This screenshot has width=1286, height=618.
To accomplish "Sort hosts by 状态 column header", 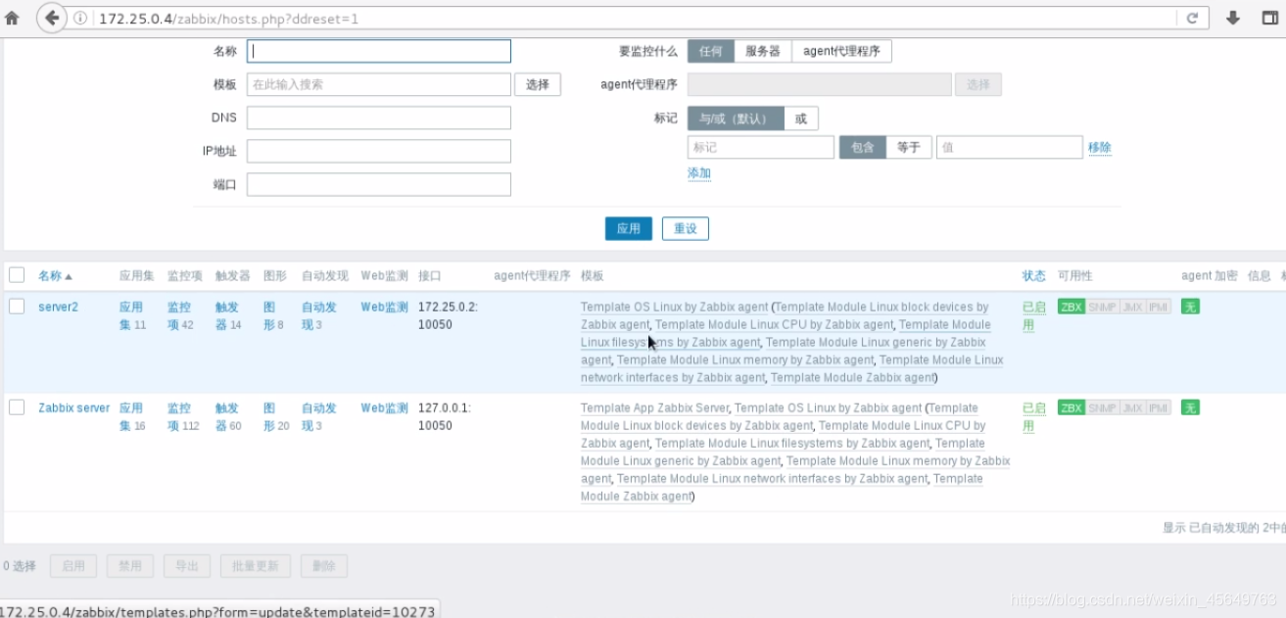I will point(1034,276).
